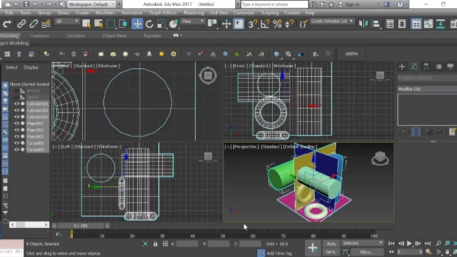The width and height of the screenshot is (457, 257).
Task: Click the Select and Link icon
Action: pos(21,24)
